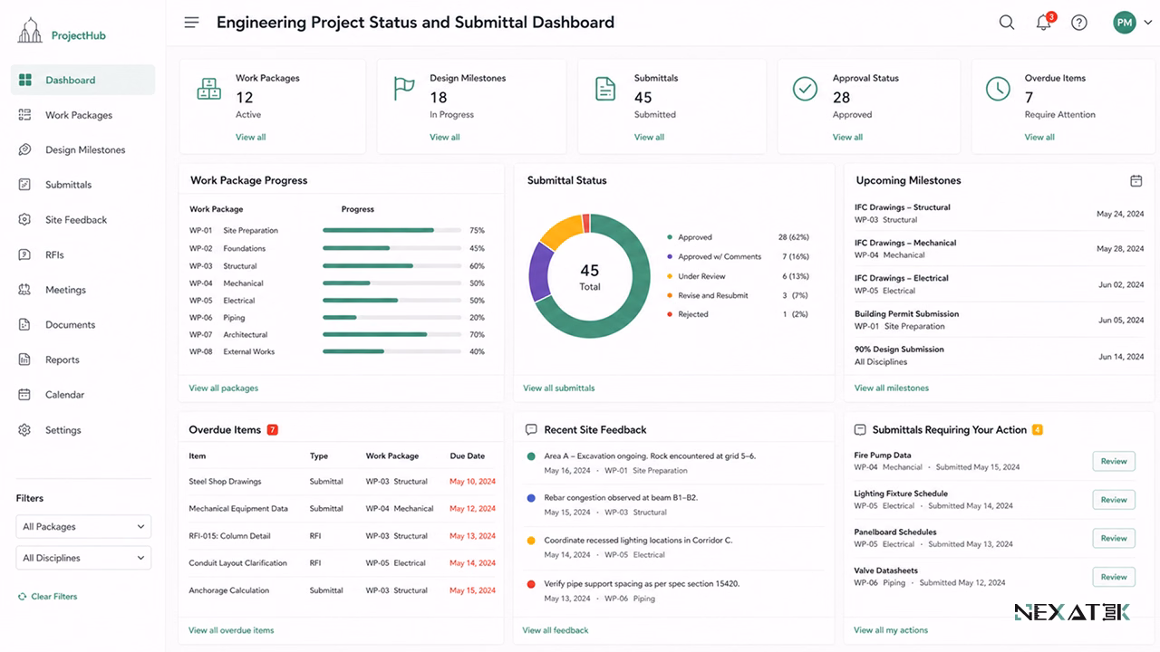Open the All Packages filter dropdown
The image size is (1160, 652).
pyautogui.click(x=83, y=526)
